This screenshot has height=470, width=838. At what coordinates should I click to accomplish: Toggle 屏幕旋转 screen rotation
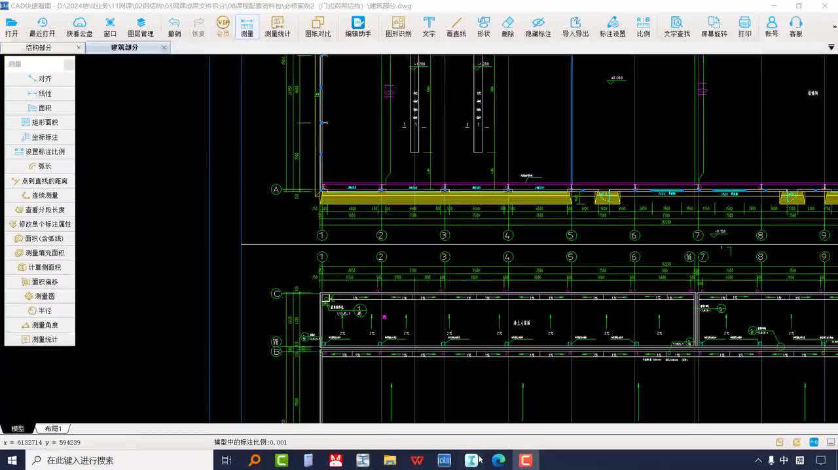714,27
